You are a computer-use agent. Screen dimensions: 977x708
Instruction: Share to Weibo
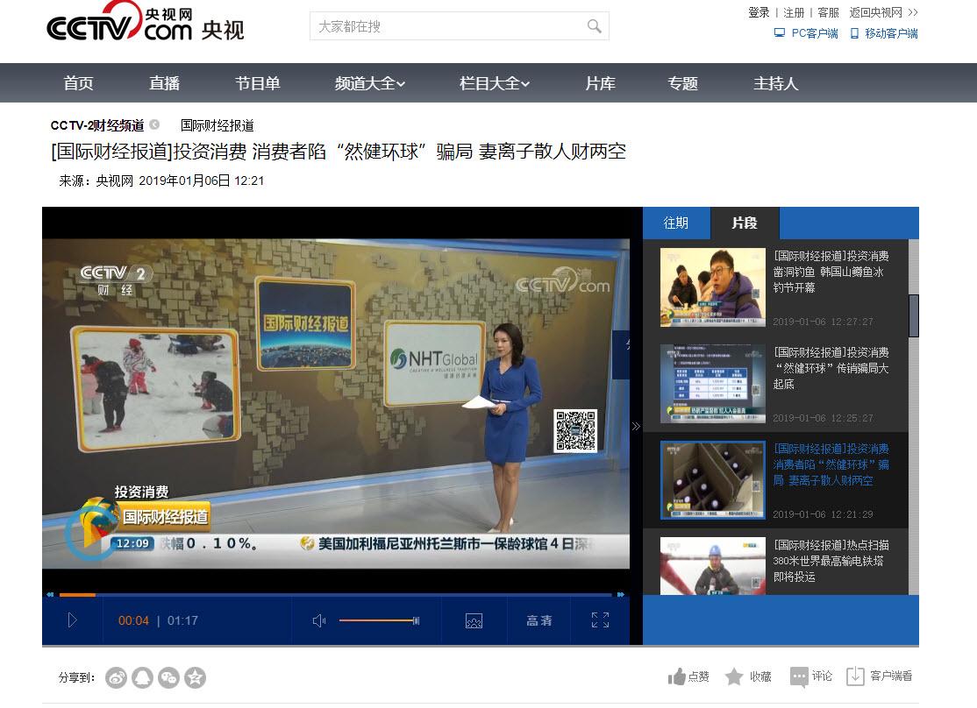(116, 677)
